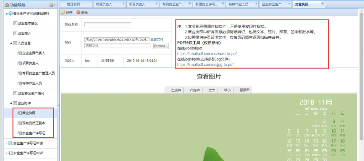Close the 企业安全生产 tab

[x=290, y=3]
